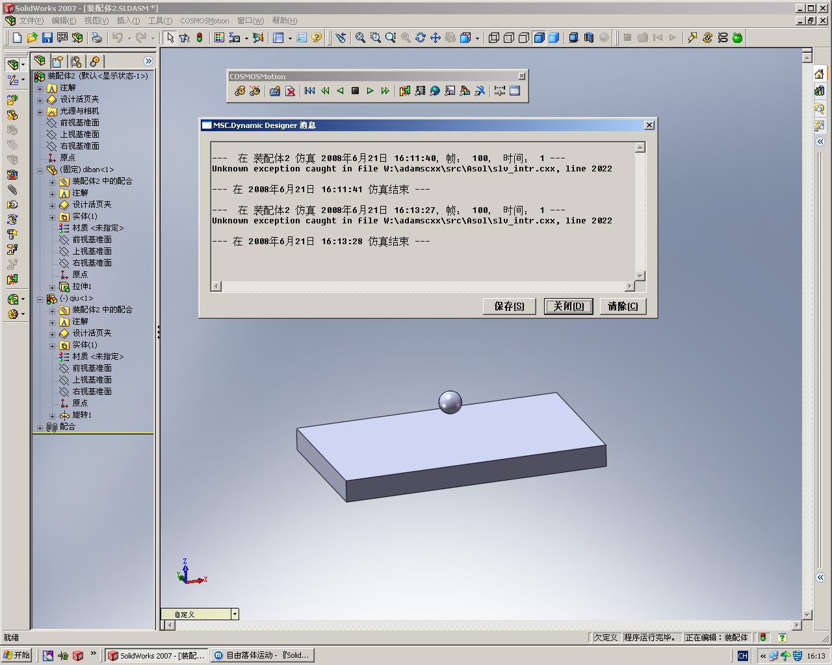Activate the Zoom to Fit magnifier
Screen dimensions: 832x665
tap(360, 38)
